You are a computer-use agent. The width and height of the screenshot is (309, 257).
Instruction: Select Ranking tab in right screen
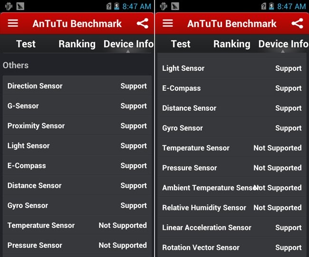[x=232, y=44]
